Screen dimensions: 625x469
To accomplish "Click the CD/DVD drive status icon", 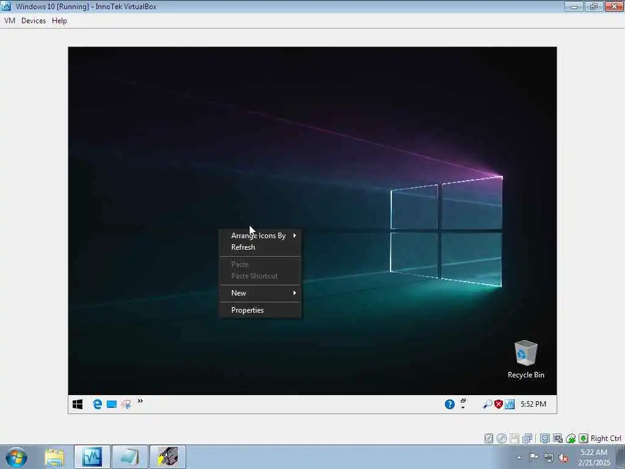I will pos(502,438).
